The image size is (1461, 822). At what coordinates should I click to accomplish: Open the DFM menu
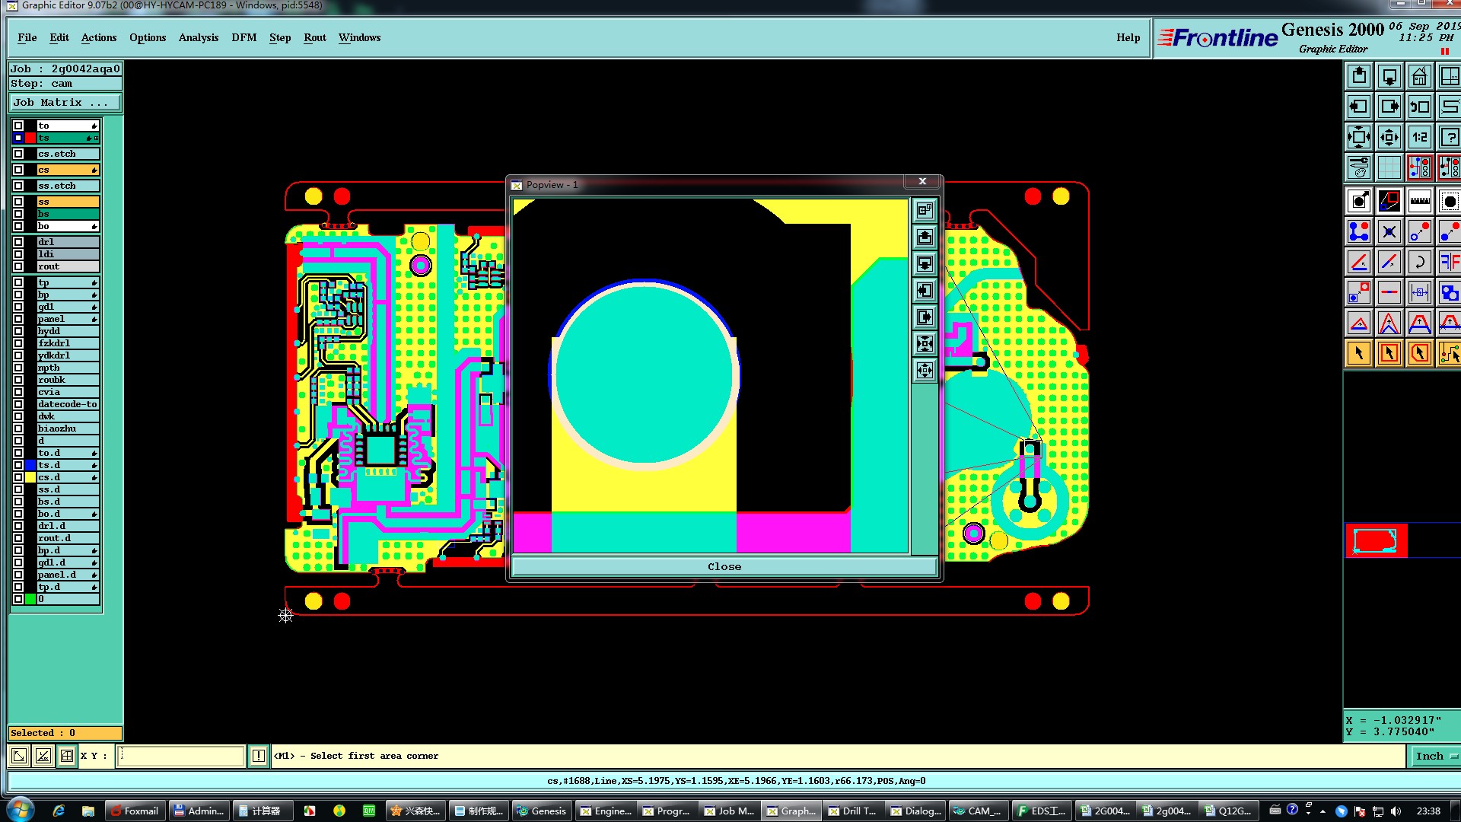coord(243,37)
